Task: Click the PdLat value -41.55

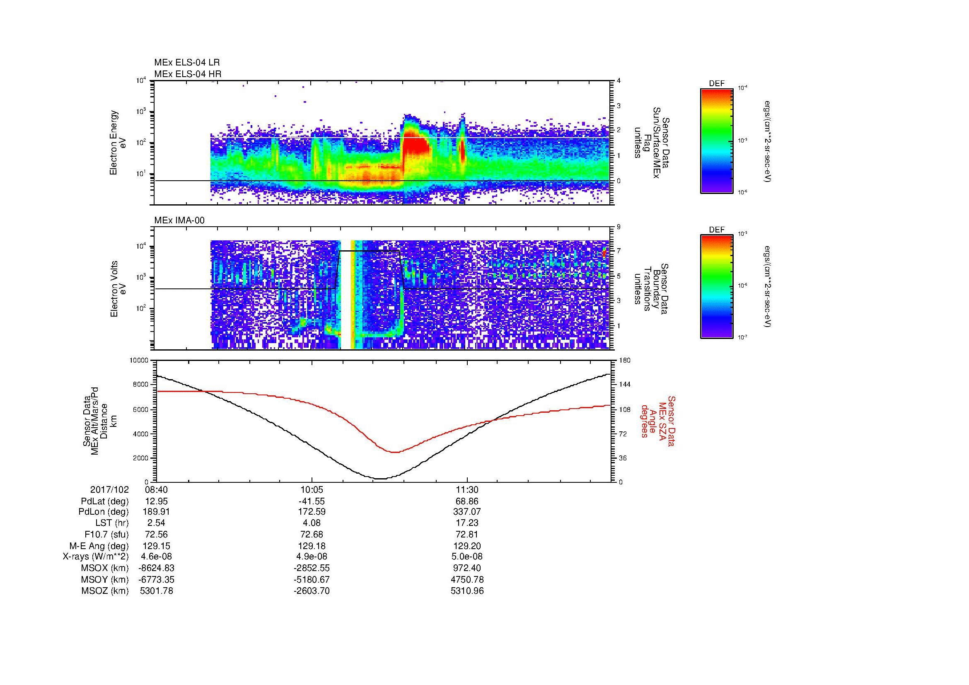Action: pyautogui.click(x=312, y=501)
